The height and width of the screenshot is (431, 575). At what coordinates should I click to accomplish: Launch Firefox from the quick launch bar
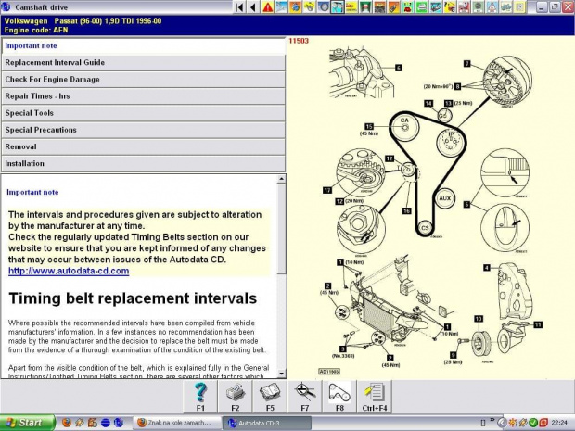(x=67, y=423)
